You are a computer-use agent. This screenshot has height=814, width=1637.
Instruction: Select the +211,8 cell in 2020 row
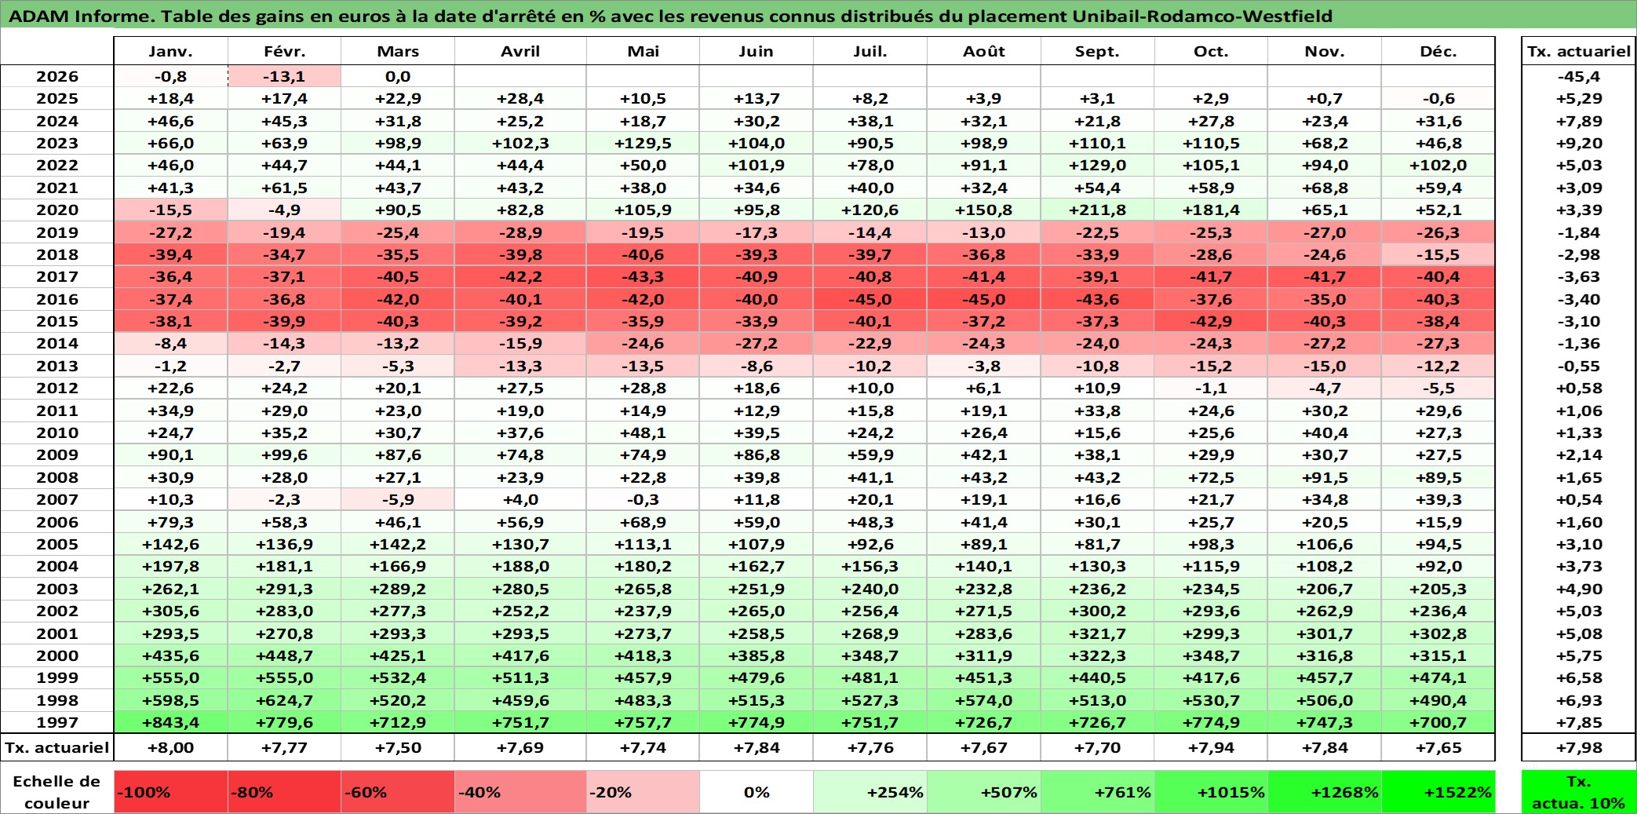1097,210
